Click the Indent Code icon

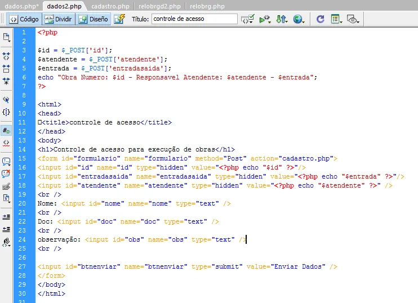click(6, 216)
